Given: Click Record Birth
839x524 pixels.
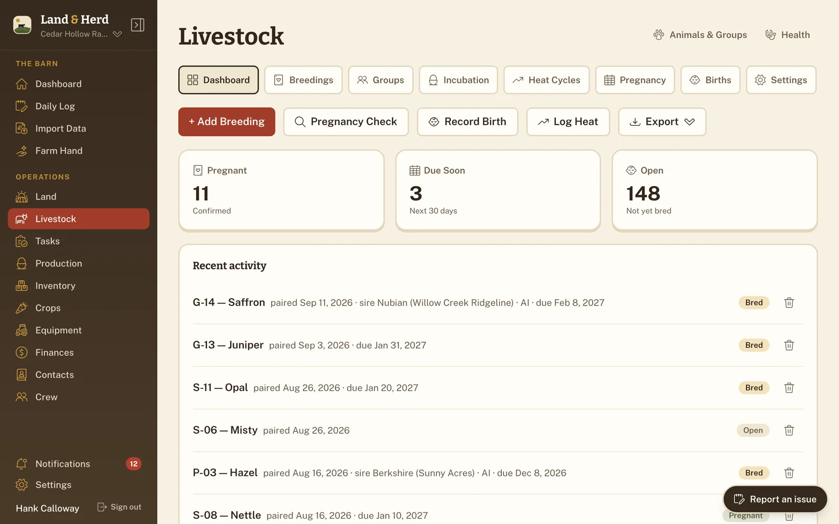Looking at the screenshot, I should click(468, 122).
